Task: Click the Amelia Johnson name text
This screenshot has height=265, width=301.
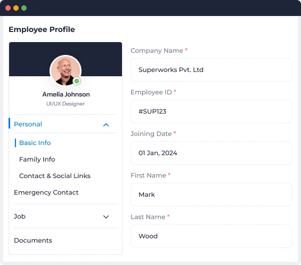Action: point(66,94)
